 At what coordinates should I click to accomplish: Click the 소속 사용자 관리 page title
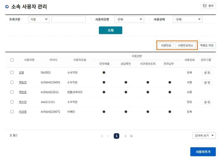[x=29, y=7]
